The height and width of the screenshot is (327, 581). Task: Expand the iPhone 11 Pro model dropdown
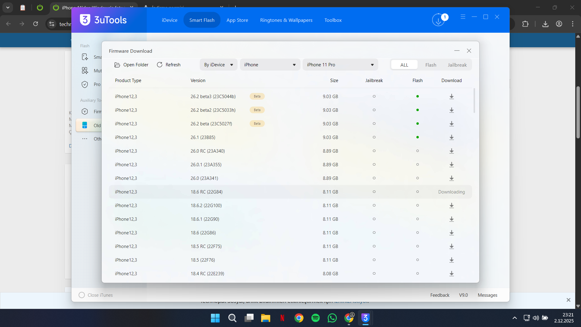click(x=340, y=65)
